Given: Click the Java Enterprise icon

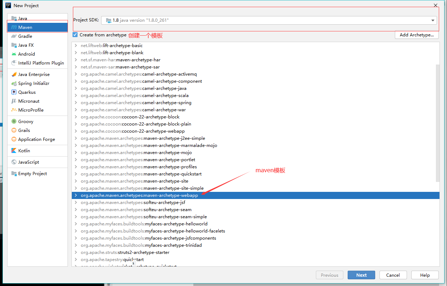Looking at the screenshot, I should coord(14,75).
